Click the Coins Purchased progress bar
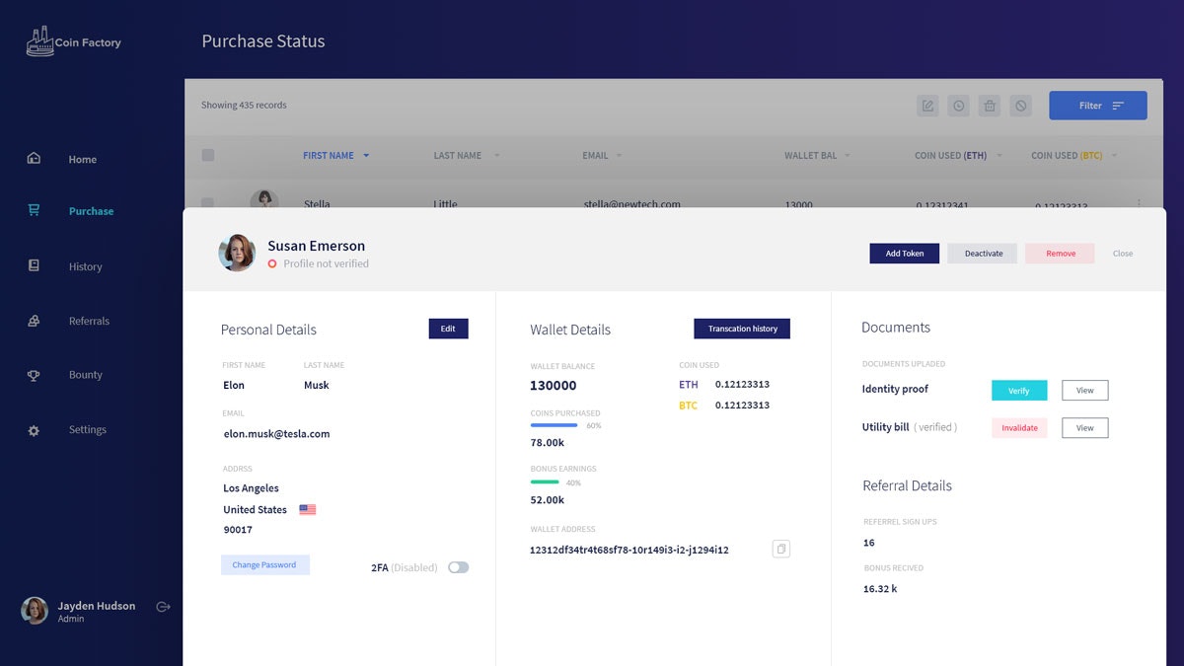 point(554,425)
